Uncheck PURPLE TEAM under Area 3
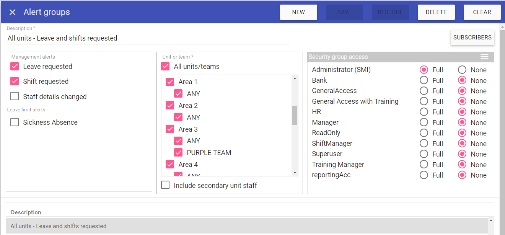The width and height of the screenshot is (505, 235). pos(178,153)
